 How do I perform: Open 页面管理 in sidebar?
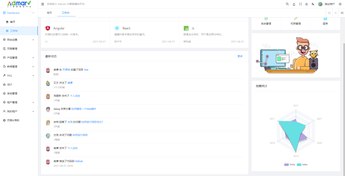[19, 49]
